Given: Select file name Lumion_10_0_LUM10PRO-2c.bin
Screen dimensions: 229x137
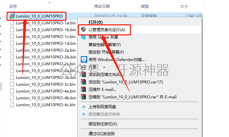Looking at the screenshot, I should coord(46,64).
